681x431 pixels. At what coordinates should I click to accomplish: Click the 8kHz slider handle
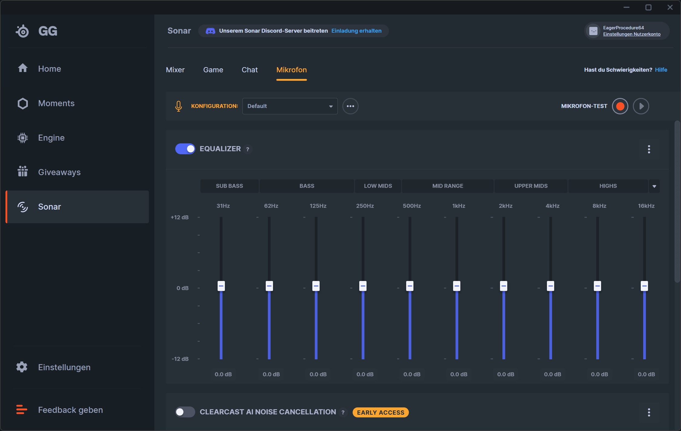tap(597, 286)
